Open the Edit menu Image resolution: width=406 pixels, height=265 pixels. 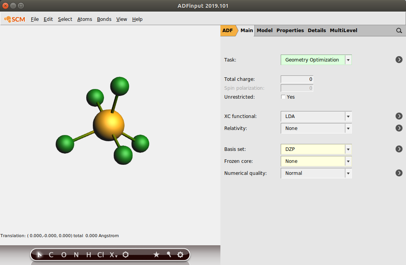(x=48, y=19)
